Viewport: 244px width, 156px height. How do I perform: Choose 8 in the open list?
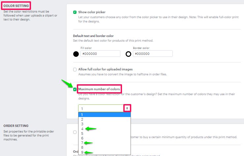[x=105, y=147]
